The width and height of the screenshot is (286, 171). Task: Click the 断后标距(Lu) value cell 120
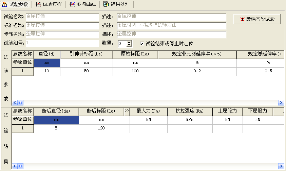pos(101,128)
